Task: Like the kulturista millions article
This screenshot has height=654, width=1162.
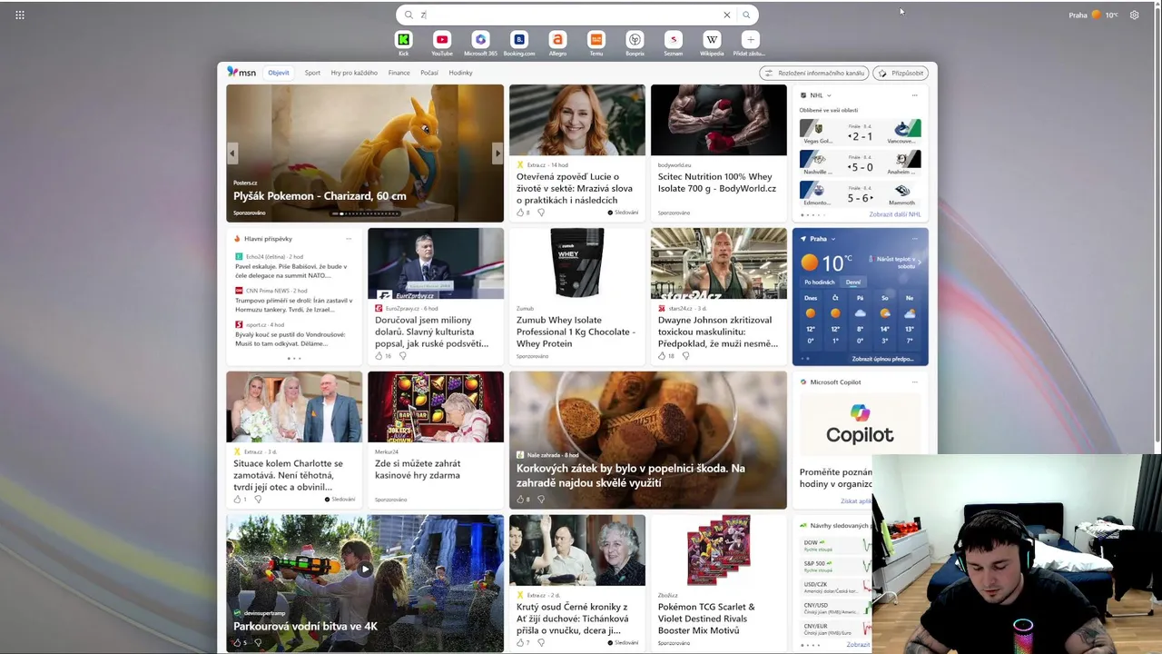Action: [x=379, y=356]
